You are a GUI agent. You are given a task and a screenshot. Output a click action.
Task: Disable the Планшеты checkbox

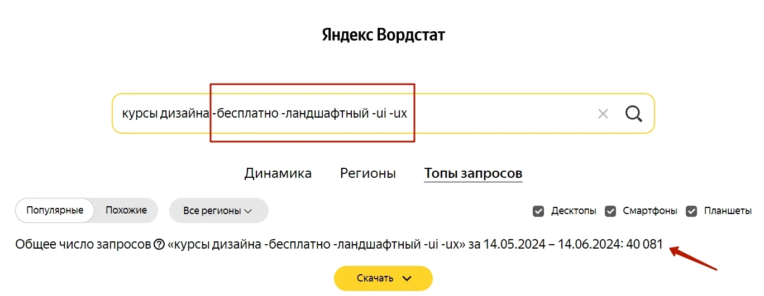click(691, 211)
